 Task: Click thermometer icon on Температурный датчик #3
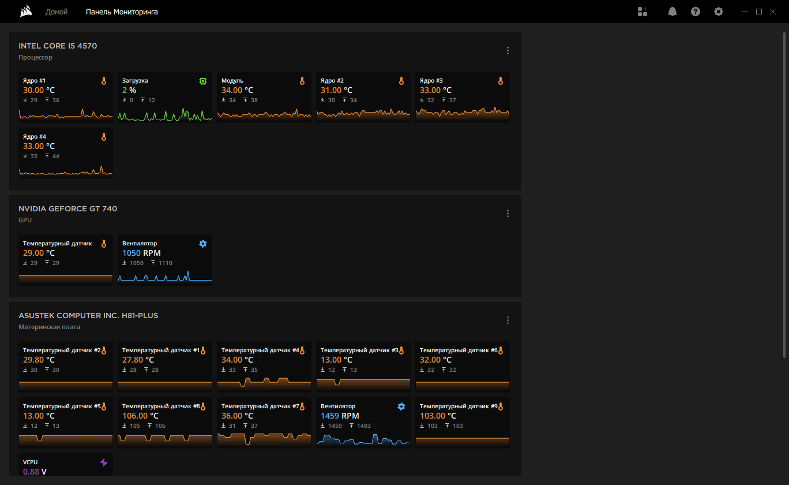click(401, 350)
